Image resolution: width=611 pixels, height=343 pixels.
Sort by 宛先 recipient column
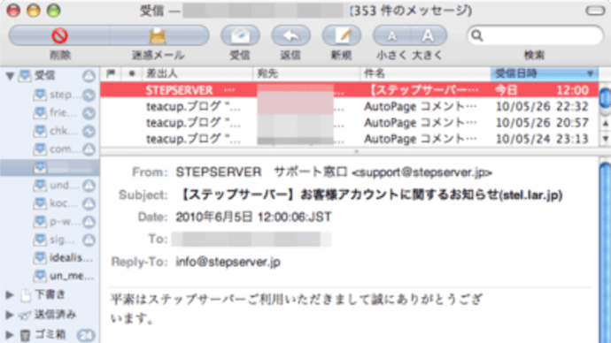(306, 73)
